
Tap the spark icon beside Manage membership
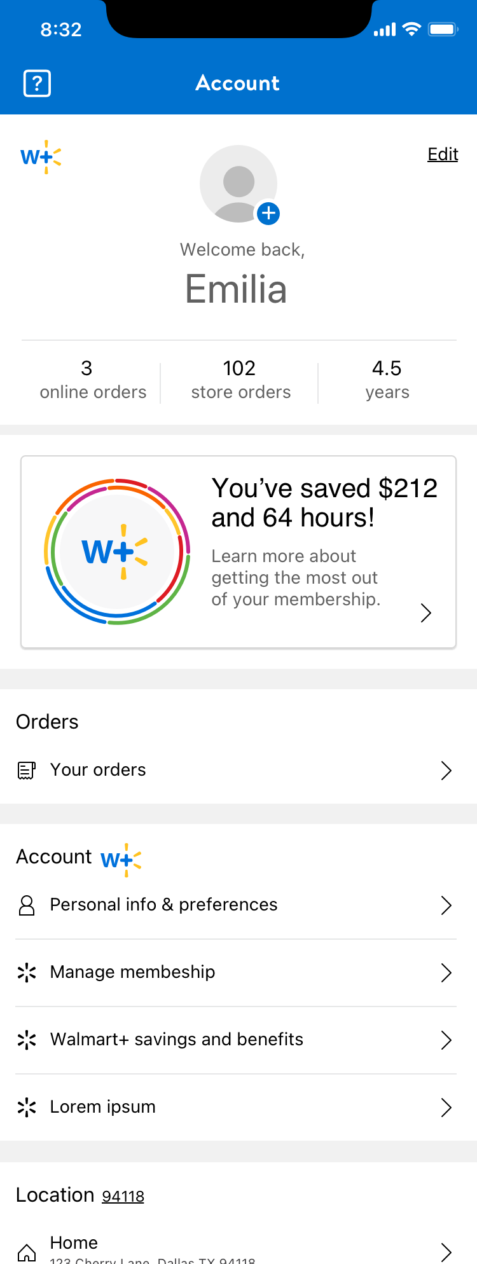click(x=27, y=972)
